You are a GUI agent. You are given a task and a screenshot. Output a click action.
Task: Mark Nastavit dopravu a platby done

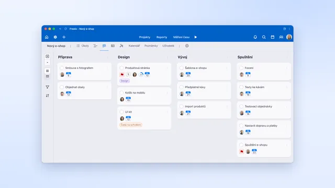[x=241, y=126]
